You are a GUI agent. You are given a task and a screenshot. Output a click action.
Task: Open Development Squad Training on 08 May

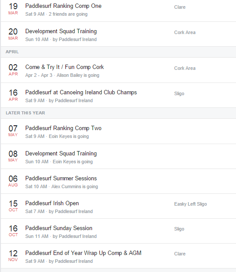[x=61, y=153]
